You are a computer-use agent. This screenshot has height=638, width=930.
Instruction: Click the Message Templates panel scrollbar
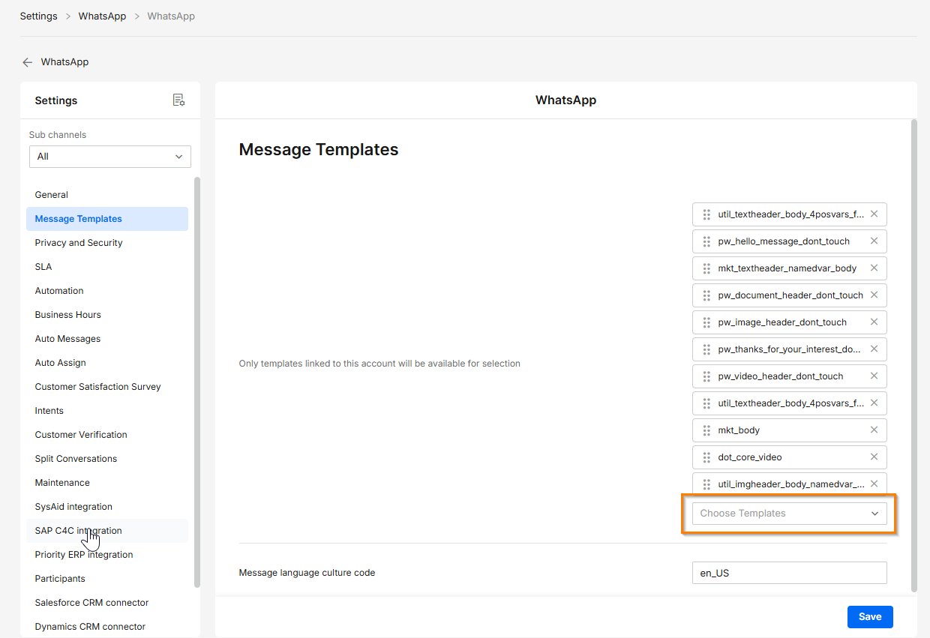(913, 355)
